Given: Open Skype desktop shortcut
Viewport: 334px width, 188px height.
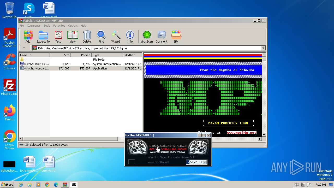Looking at the screenshot, I should click(29, 10).
